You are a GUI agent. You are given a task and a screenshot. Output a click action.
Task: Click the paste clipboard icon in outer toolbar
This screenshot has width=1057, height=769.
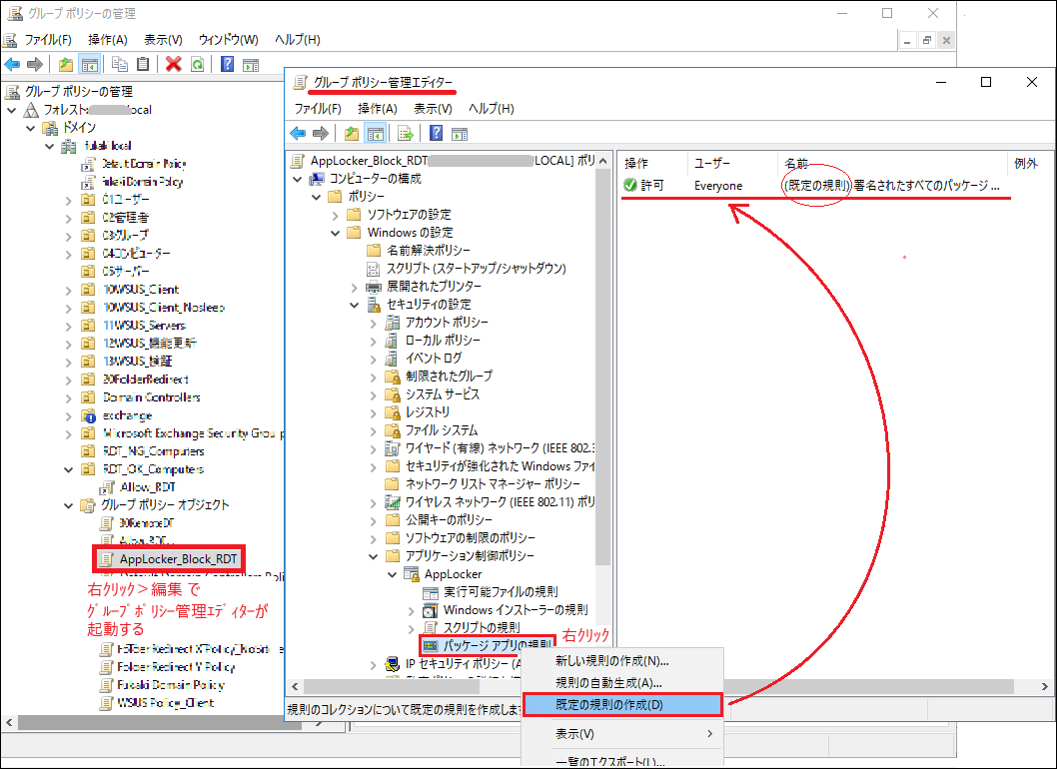[143, 64]
